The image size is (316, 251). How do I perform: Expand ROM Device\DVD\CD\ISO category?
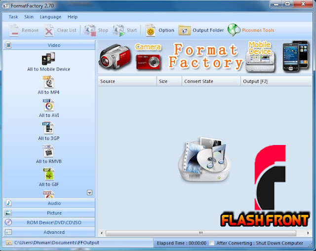(x=49, y=222)
